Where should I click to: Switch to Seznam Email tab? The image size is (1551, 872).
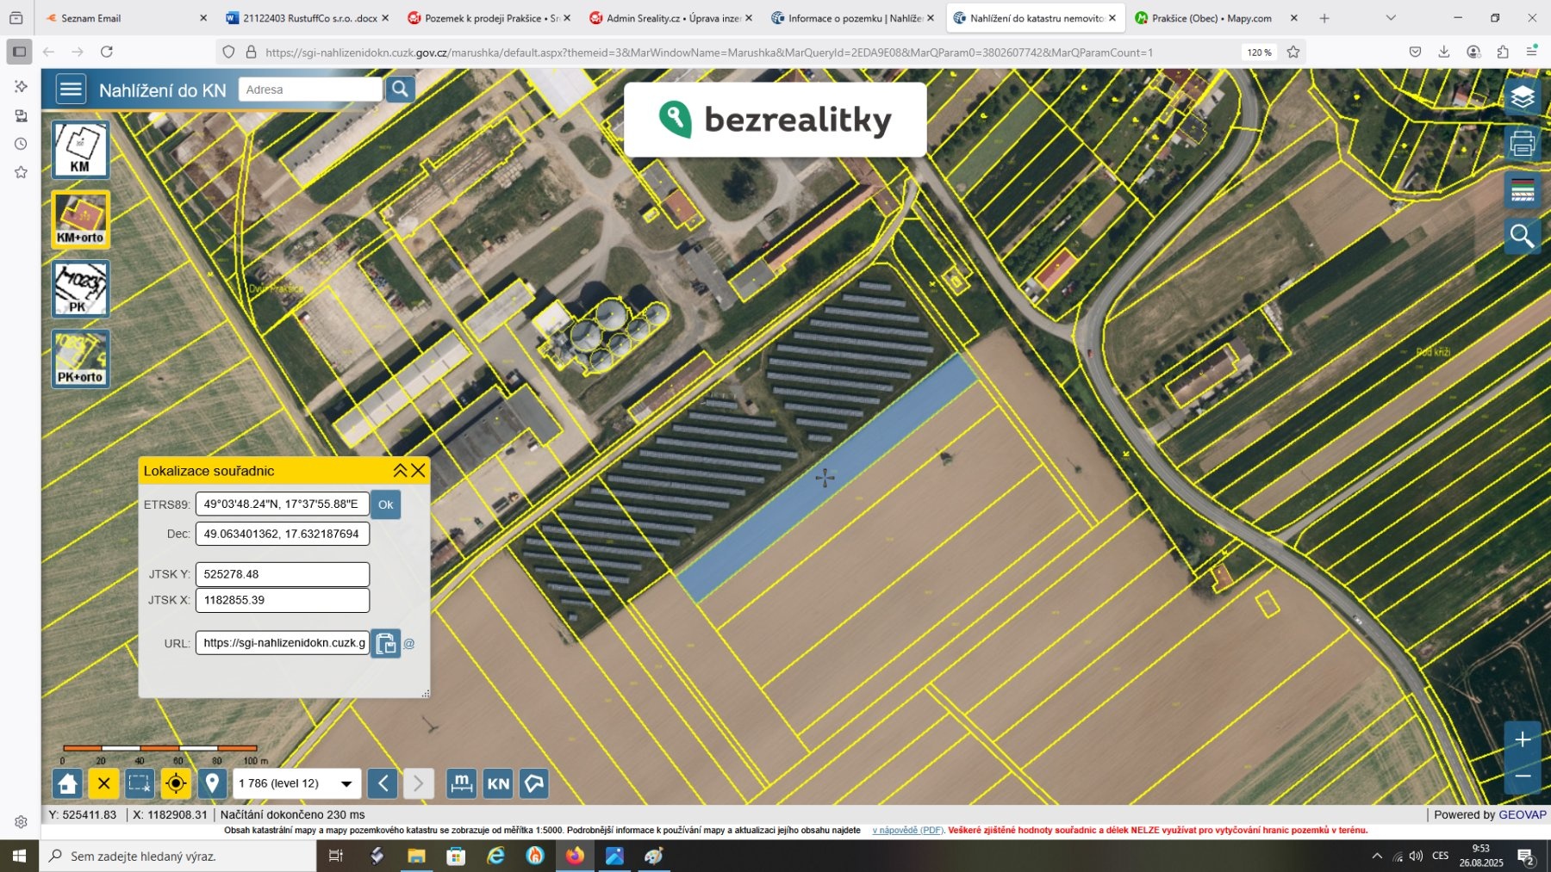[126, 18]
